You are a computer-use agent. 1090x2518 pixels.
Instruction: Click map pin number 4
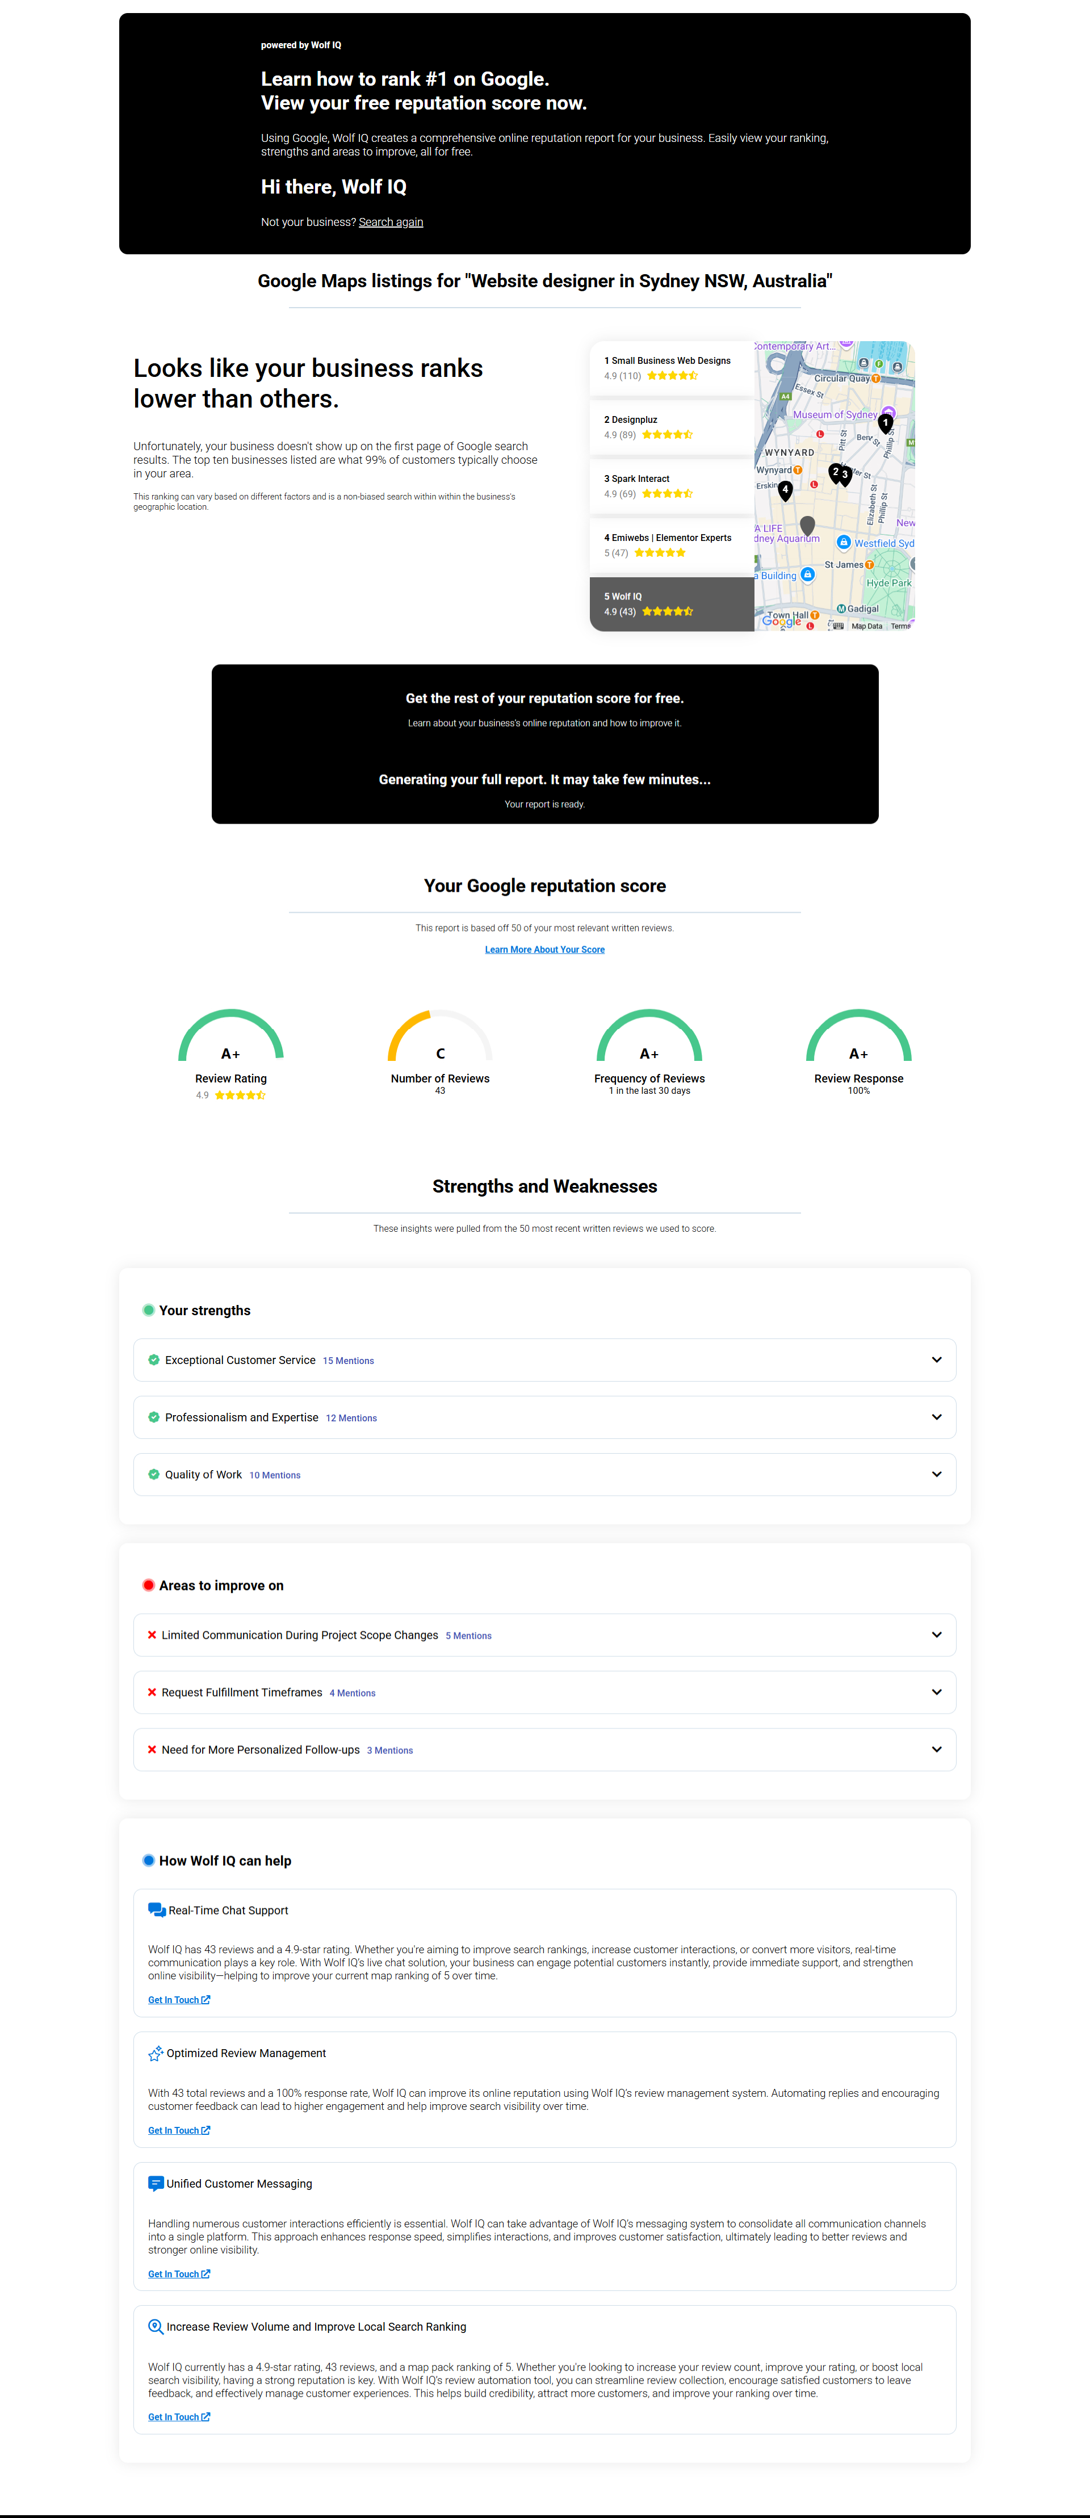click(x=785, y=489)
